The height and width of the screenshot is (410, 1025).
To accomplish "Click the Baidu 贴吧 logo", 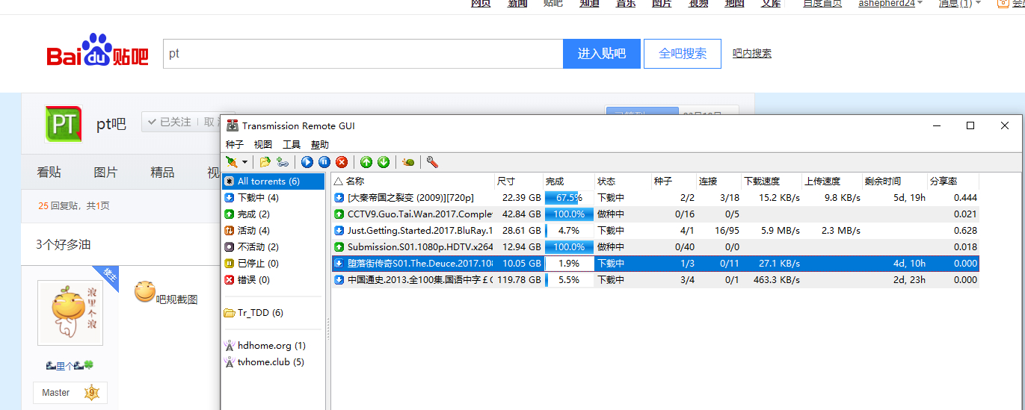I will tap(98, 51).
